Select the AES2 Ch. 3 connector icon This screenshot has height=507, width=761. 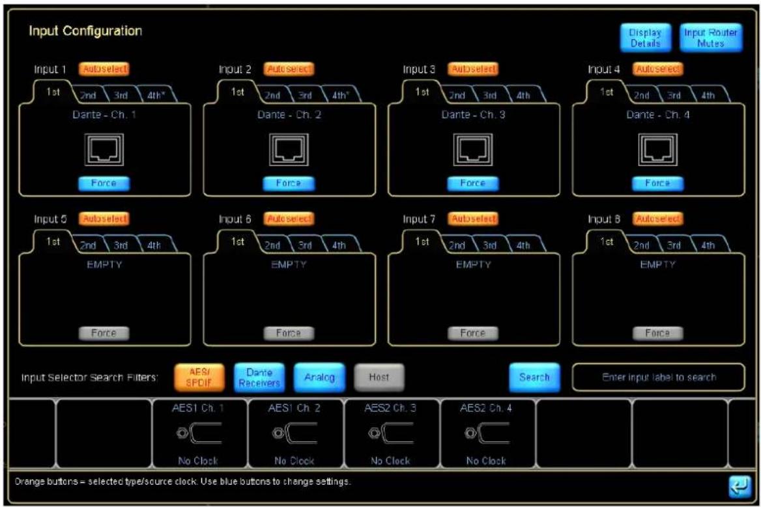pos(391,433)
